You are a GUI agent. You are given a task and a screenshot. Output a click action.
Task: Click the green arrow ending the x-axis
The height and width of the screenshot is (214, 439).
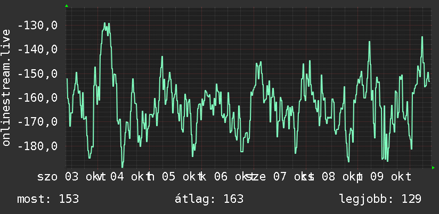point(433,168)
